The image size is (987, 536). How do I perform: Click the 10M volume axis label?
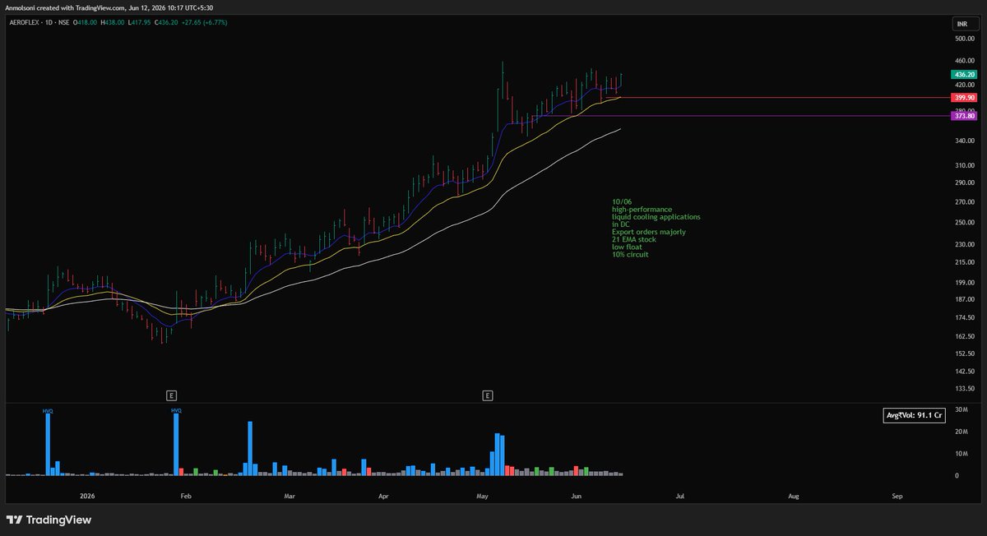click(961, 454)
